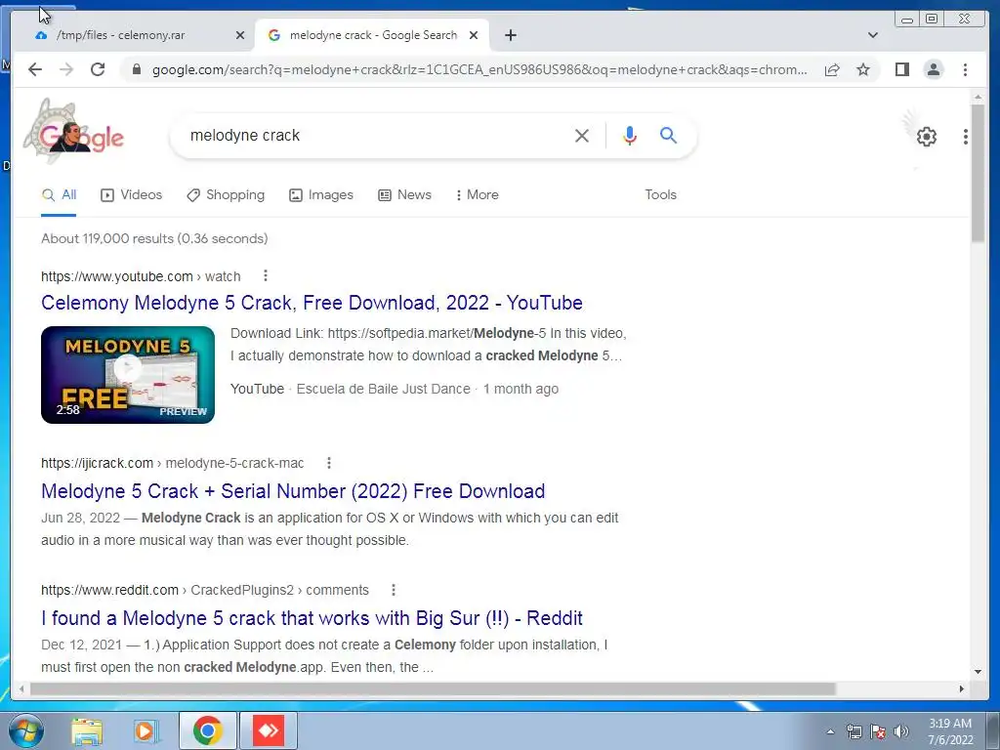Viewport: 1000px width, 750px height.
Task: Click vertical scrollbar up arrow
Action: [x=978, y=97]
